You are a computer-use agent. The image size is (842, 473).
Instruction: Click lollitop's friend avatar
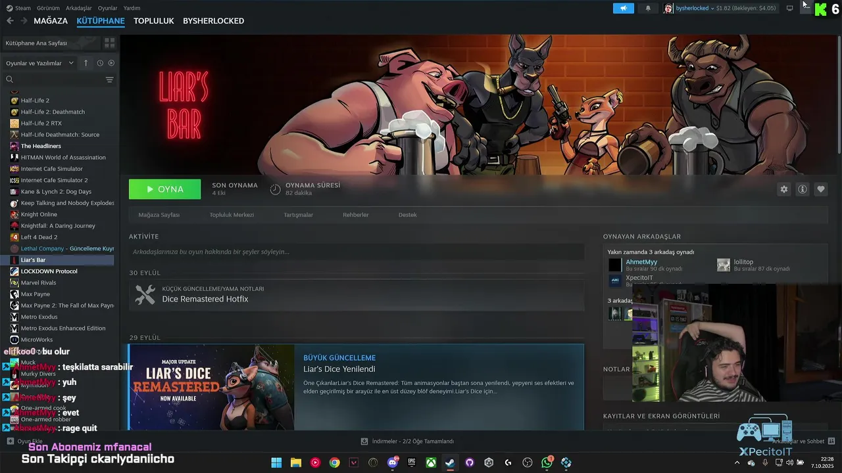tap(724, 265)
